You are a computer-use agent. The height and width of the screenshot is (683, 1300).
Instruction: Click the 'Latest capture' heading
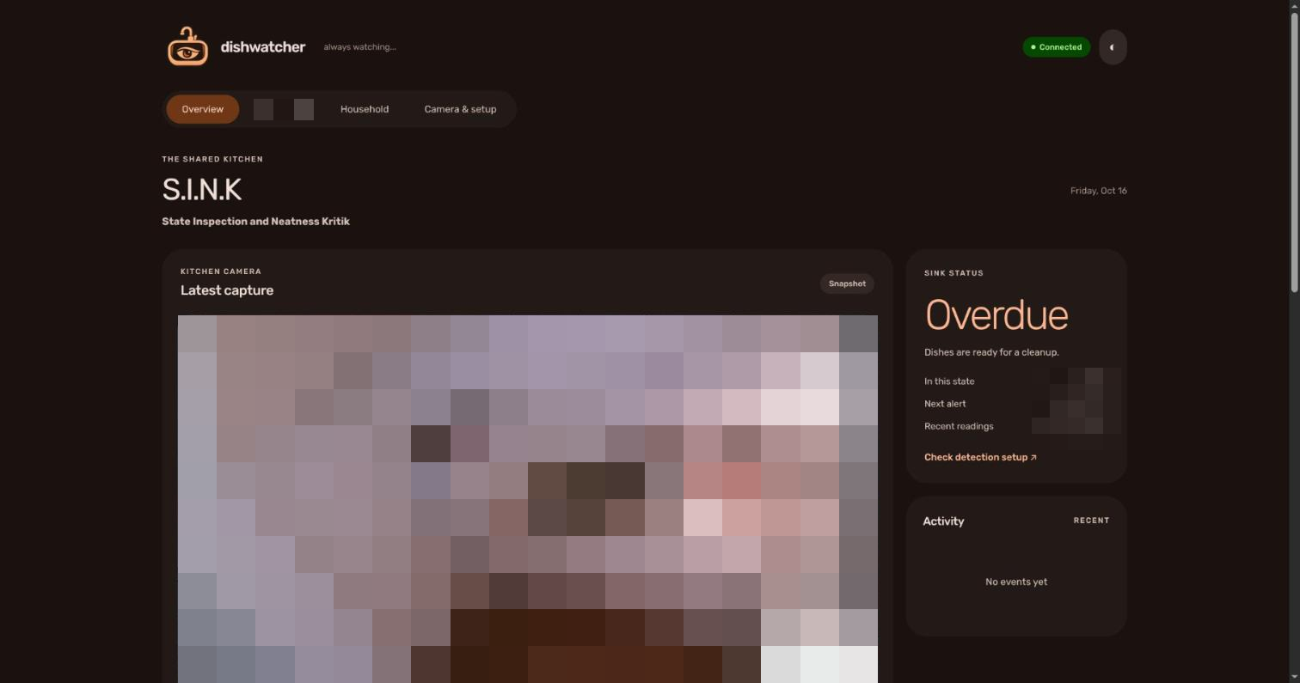point(227,290)
